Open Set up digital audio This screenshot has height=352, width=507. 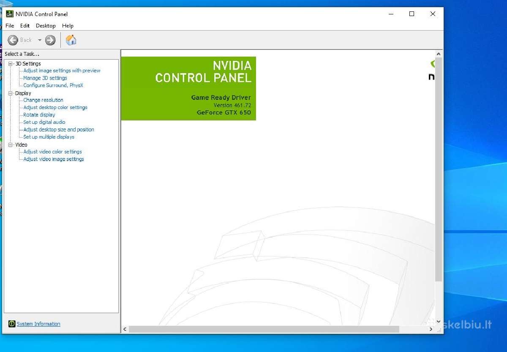pyautogui.click(x=44, y=122)
